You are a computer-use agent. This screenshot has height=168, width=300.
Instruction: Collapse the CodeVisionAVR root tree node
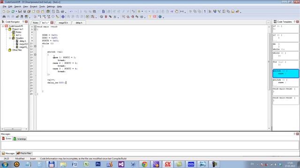coord(3,26)
